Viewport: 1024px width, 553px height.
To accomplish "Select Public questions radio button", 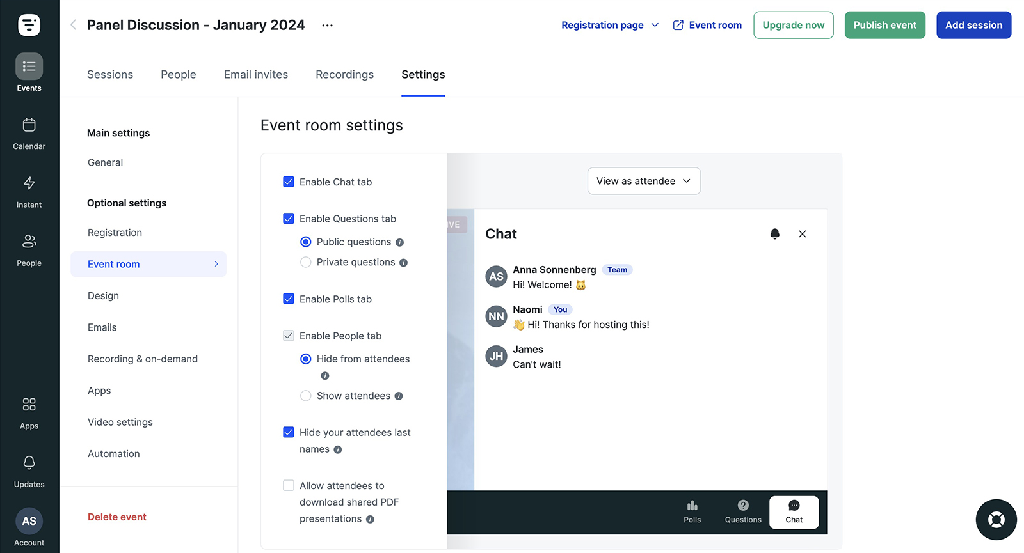I will click(306, 242).
